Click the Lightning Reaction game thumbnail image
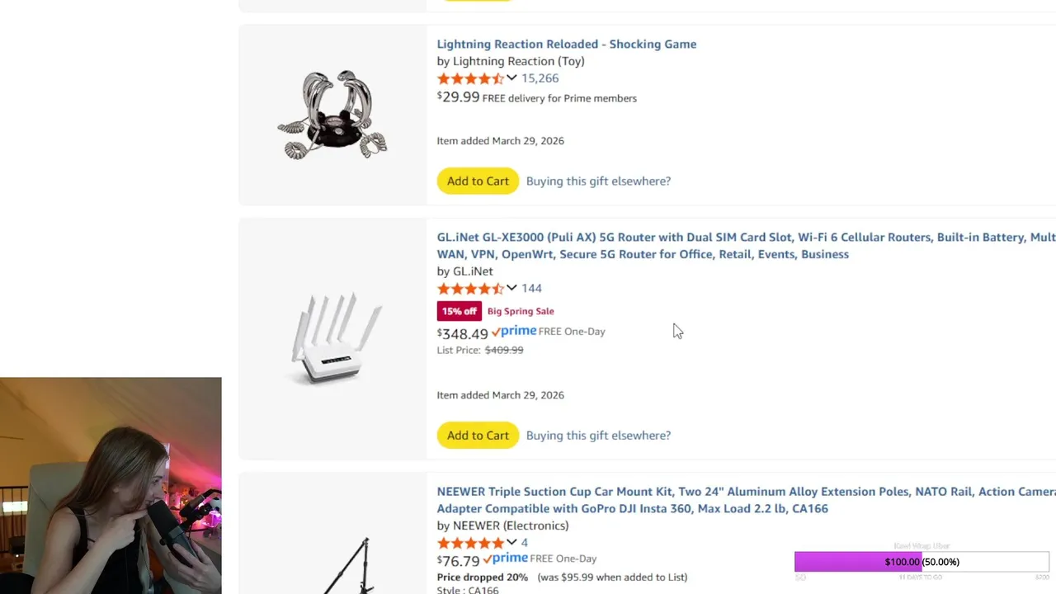This screenshot has width=1056, height=594. pyautogui.click(x=332, y=115)
